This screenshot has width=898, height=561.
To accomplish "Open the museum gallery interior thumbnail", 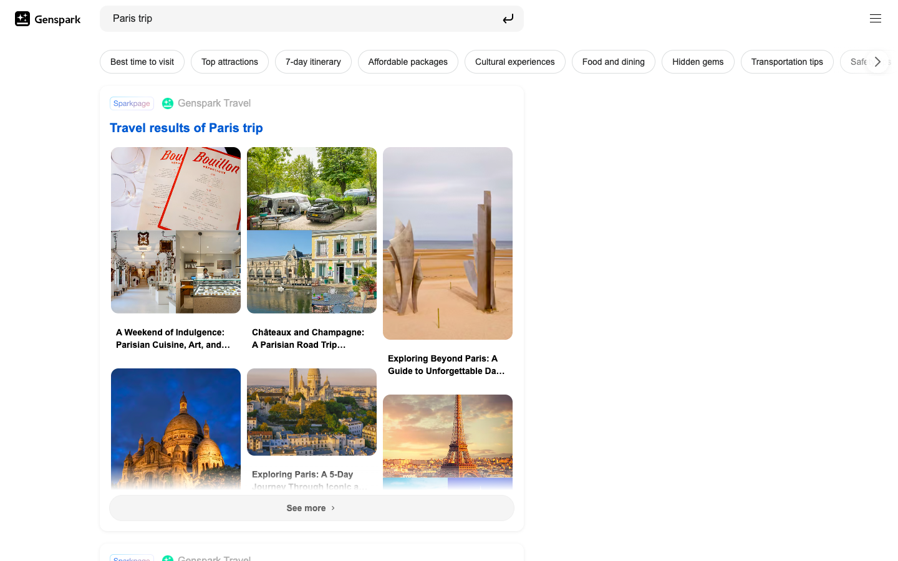I will click(x=143, y=272).
